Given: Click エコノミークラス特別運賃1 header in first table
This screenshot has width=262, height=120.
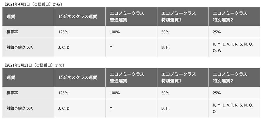Looking at the screenshot, I should (183, 17).
